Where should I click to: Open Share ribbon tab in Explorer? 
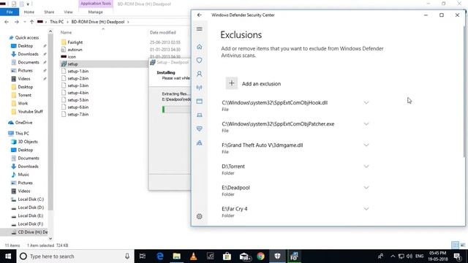pyautogui.click(x=49, y=12)
